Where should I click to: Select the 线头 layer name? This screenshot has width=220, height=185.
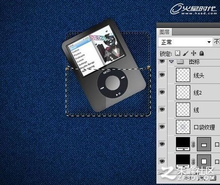click(199, 75)
